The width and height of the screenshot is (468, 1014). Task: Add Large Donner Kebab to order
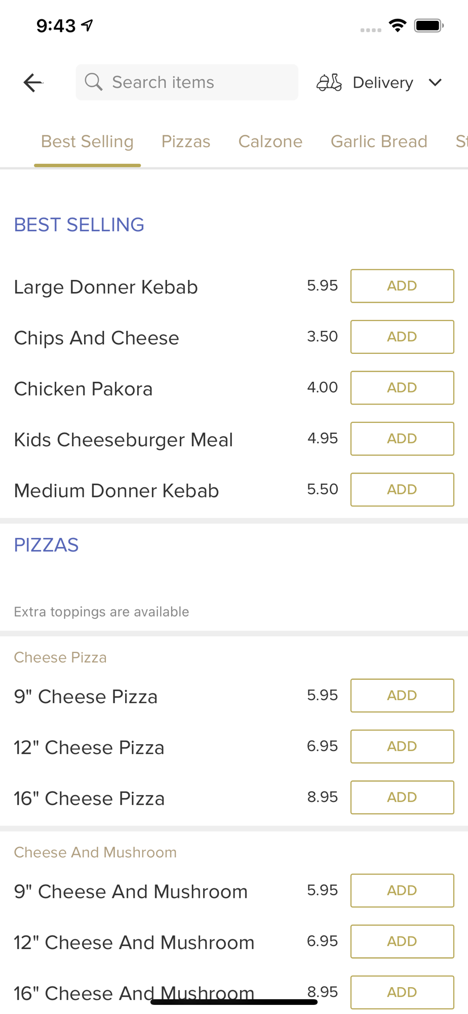(402, 286)
